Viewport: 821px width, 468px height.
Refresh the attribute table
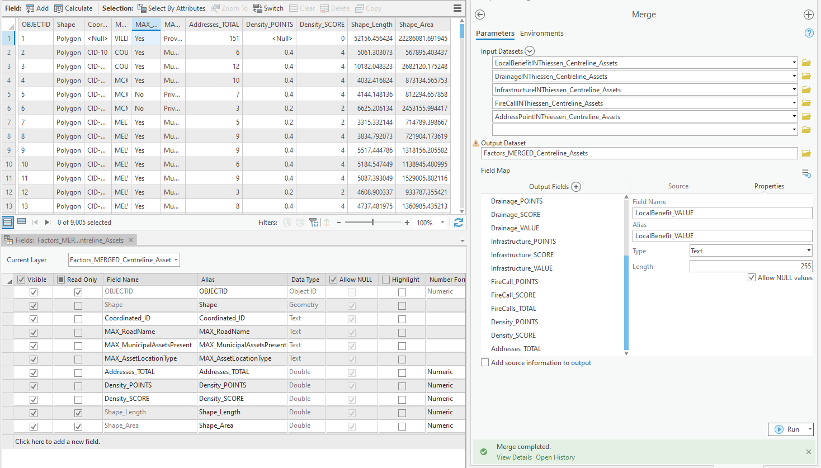(x=458, y=223)
